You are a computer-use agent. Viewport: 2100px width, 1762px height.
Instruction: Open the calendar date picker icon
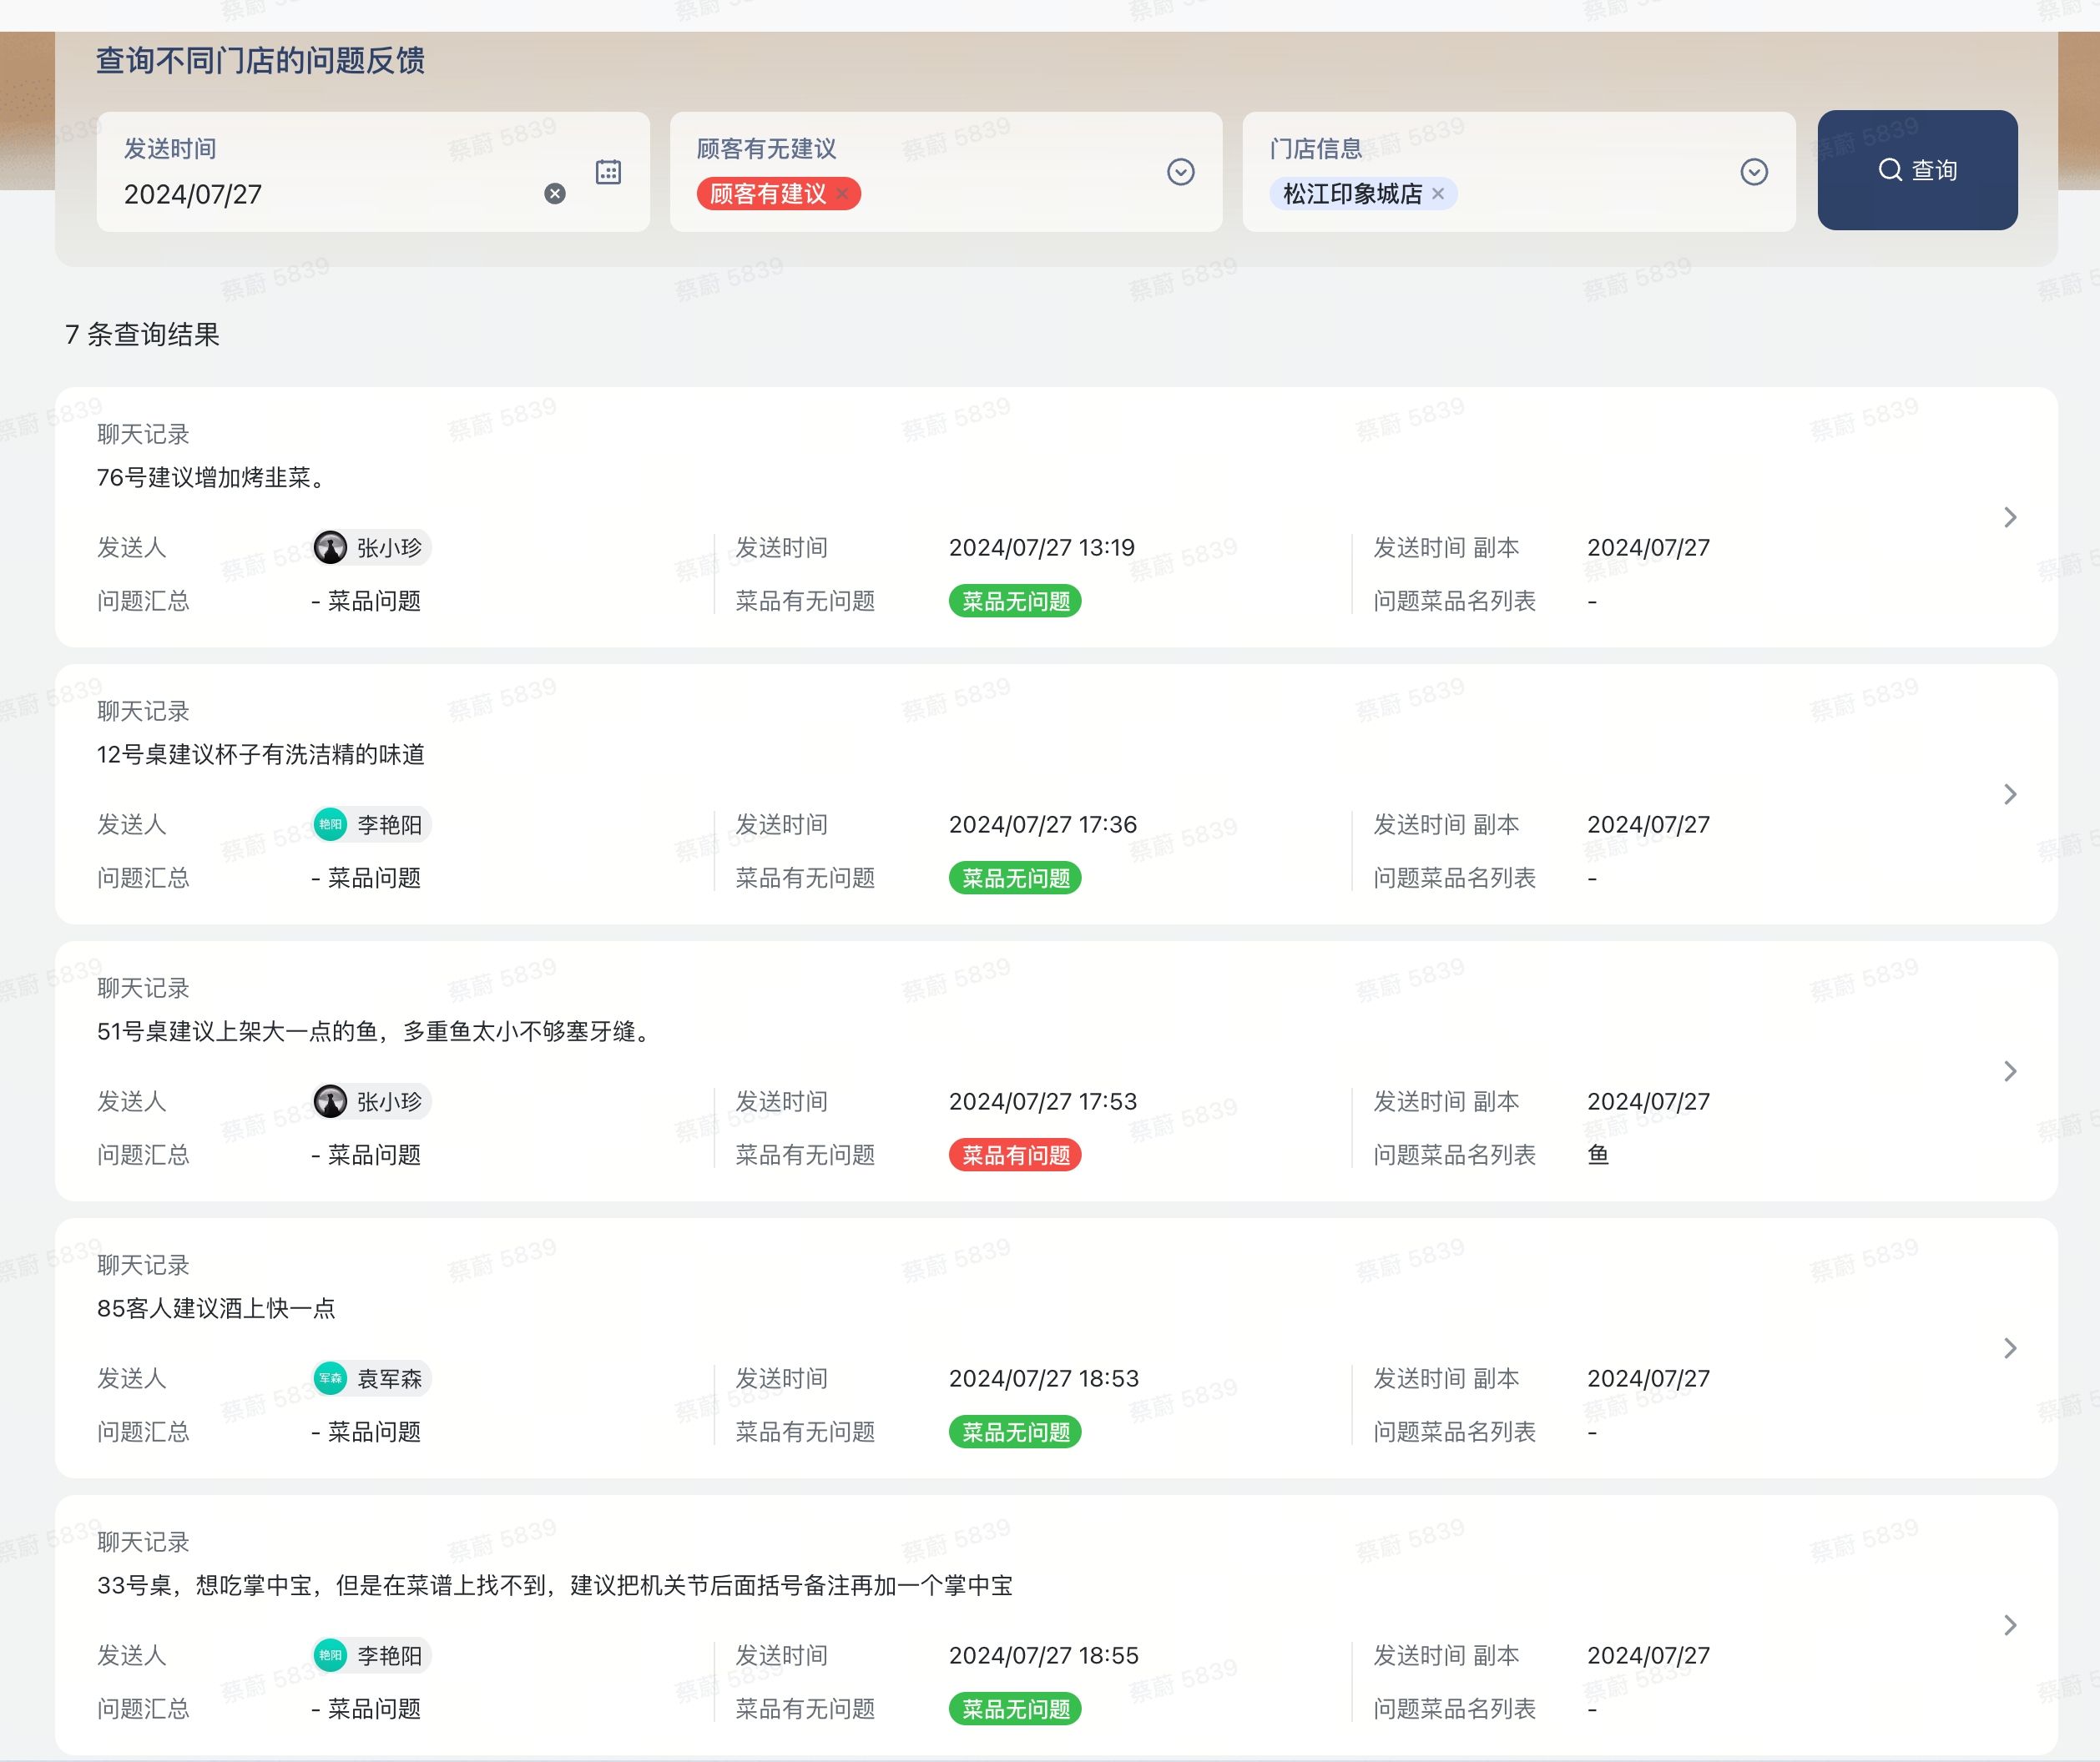pos(608,172)
